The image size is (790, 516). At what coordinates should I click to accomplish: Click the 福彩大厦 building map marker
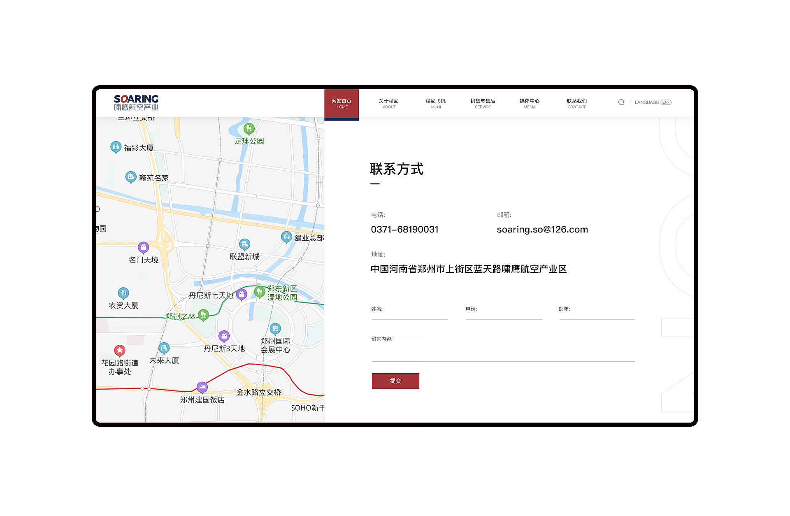click(x=116, y=147)
